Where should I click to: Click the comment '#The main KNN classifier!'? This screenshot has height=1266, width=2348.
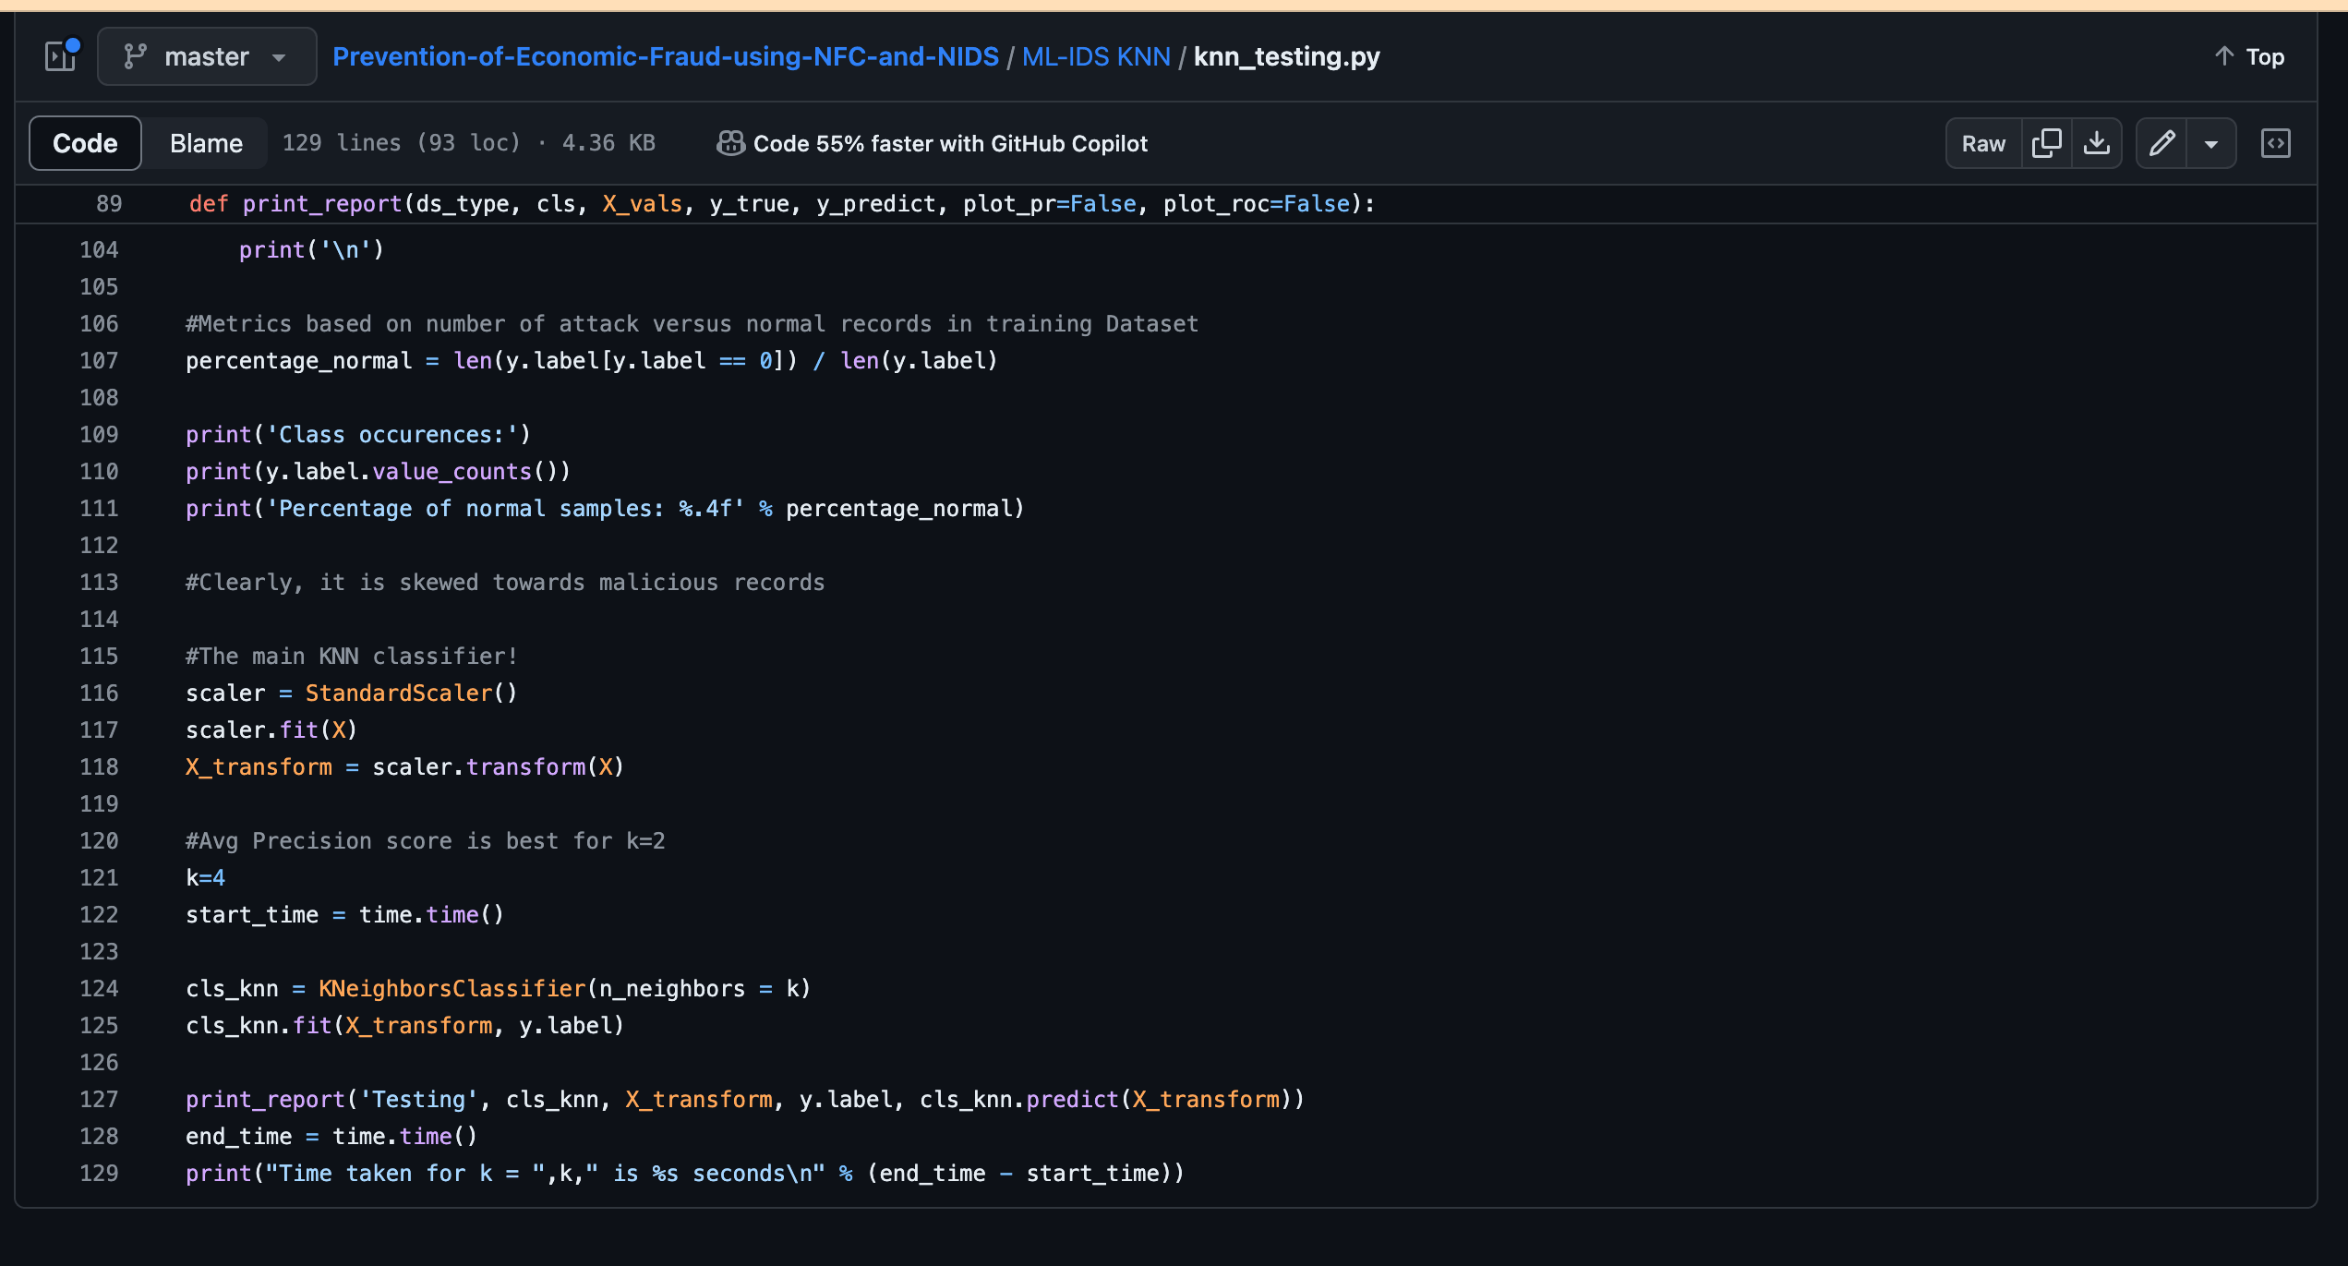point(352,656)
